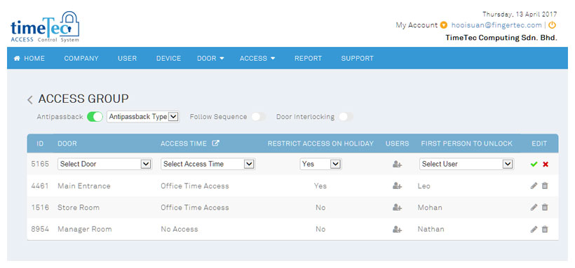Image resolution: width=575 pixels, height=268 pixels.
Task: Enable the Follow Sequence switch
Action: [259, 117]
